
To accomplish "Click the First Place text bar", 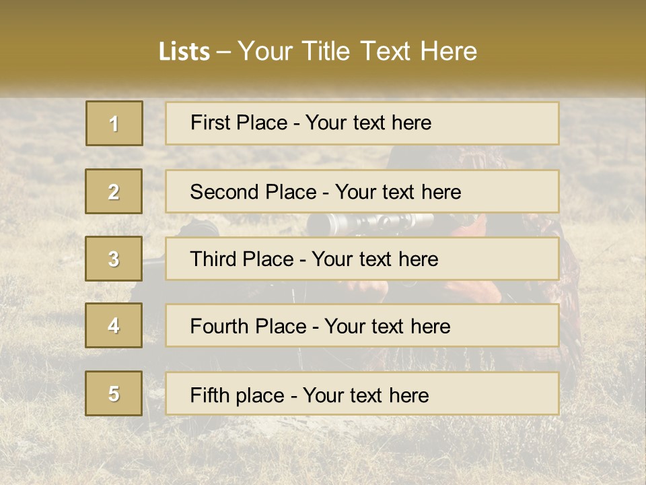I will [x=362, y=123].
